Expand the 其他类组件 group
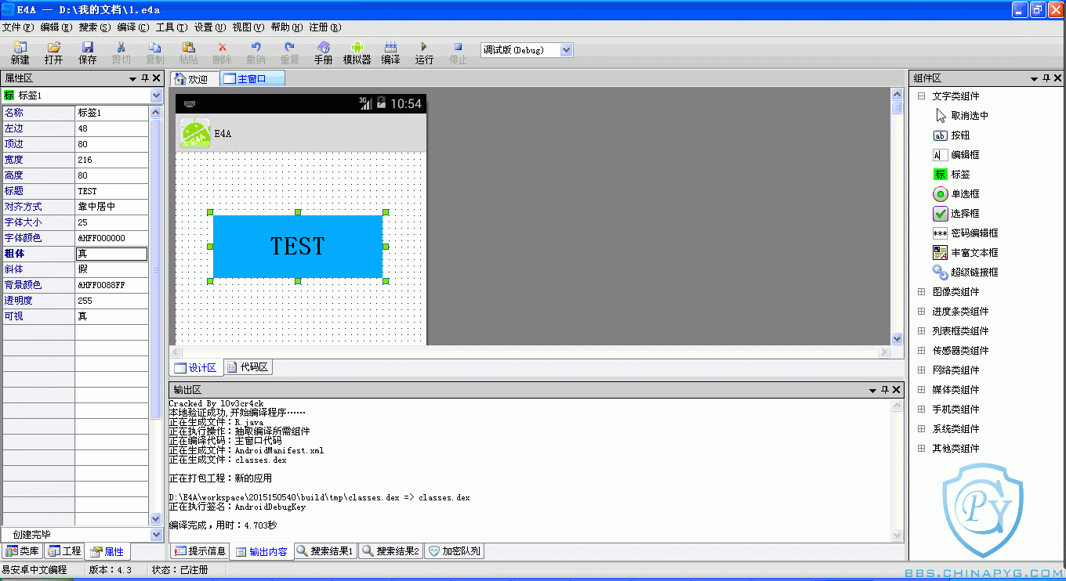The height and width of the screenshot is (581, 1066). click(921, 449)
